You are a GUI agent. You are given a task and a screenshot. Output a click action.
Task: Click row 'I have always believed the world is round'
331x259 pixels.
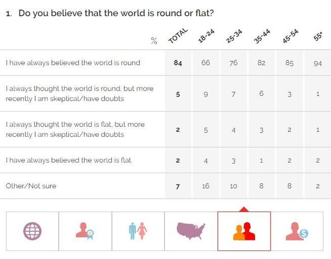[73, 63]
